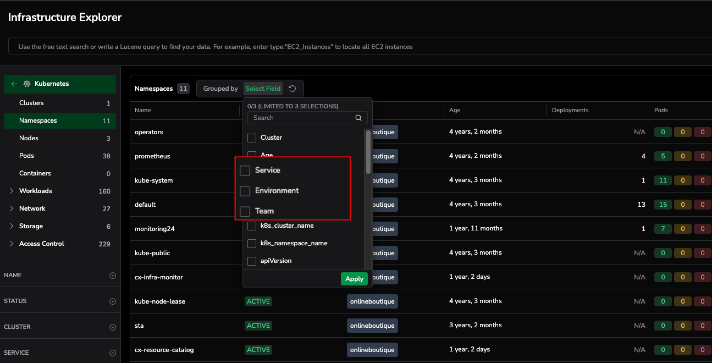This screenshot has width=712, height=363.
Task: Click the Kubernetes wheel icon
Action: [26, 84]
